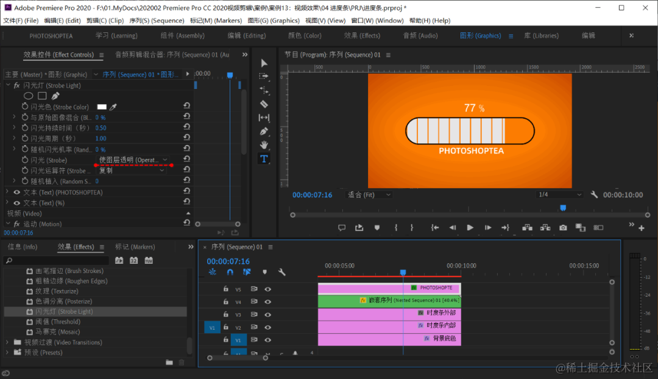
Task: Export frame with camera icon
Action: point(563,228)
